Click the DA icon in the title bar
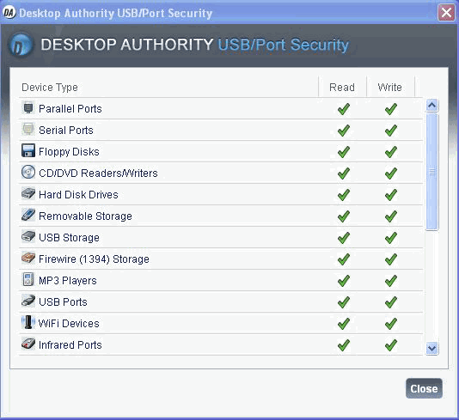The width and height of the screenshot is (459, 420). coord(9,13)
